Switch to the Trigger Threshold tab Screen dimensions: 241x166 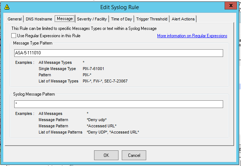152,19
